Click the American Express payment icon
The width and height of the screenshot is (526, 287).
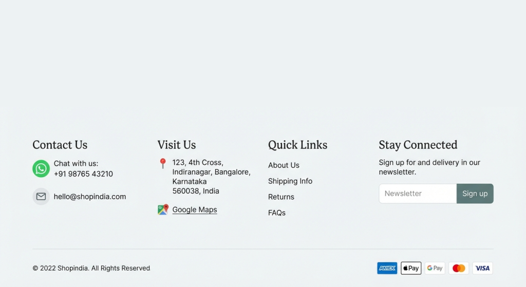coord(387,268)
